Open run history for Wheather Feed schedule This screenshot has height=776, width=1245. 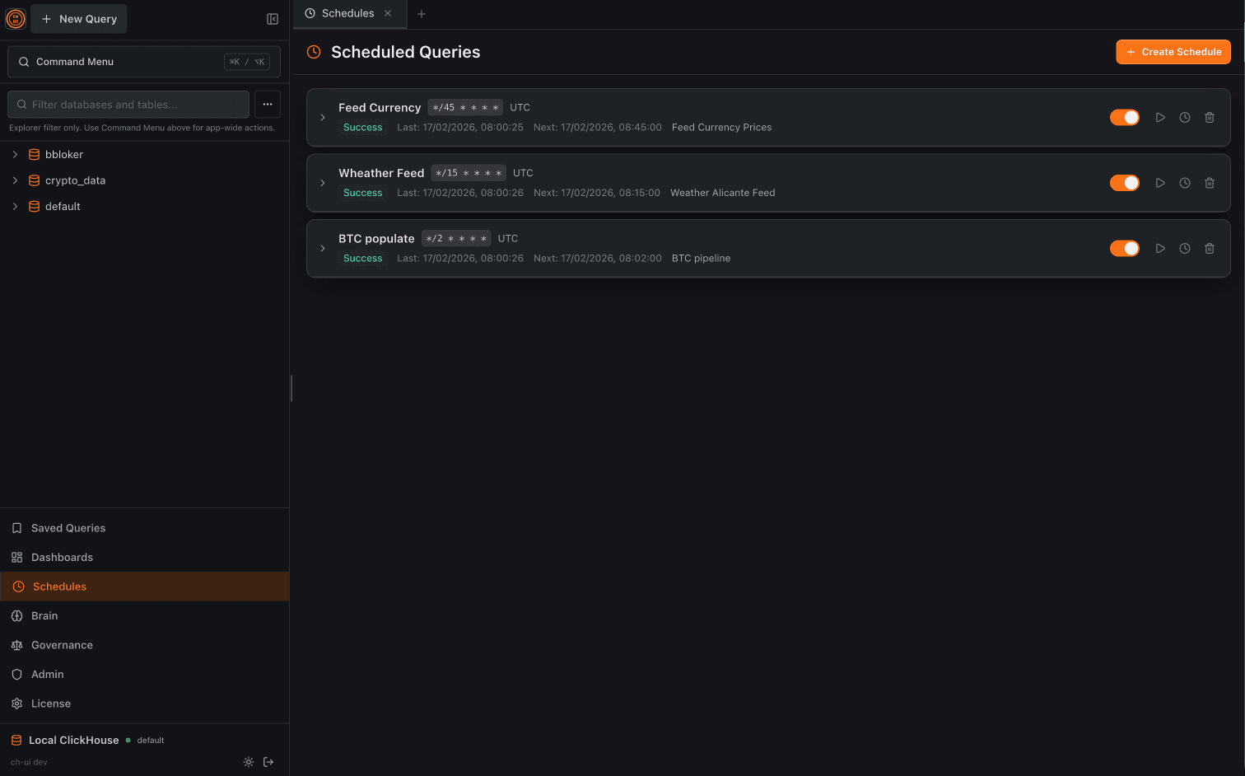point(1184,182)
